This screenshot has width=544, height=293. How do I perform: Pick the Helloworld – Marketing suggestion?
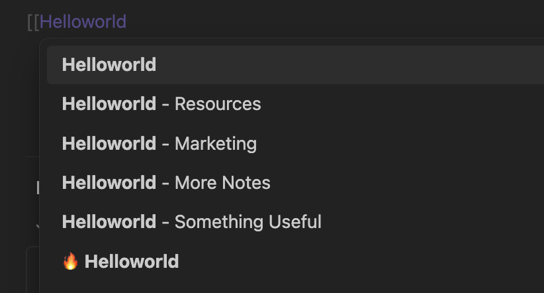point(295,144)
